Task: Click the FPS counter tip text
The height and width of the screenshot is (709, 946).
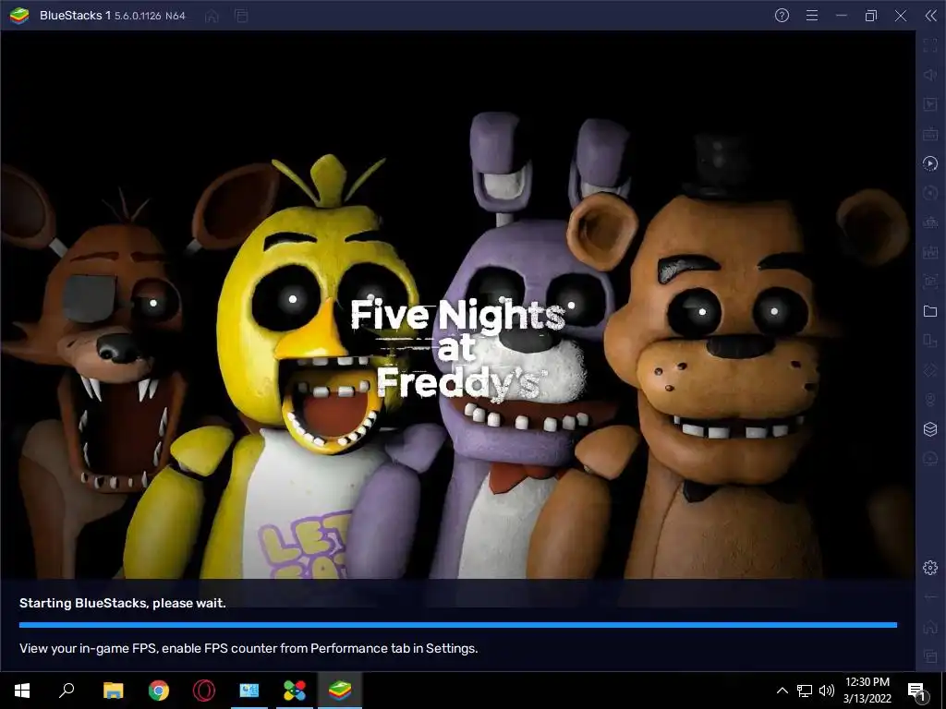Action: click(249, 648)
